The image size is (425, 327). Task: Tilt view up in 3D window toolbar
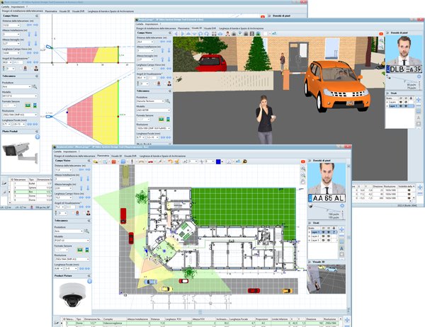[188, 33]
